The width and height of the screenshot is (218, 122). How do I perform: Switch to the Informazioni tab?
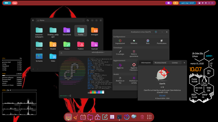click(146, 63)
